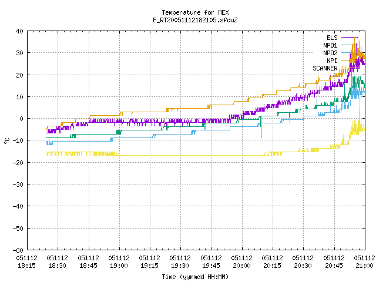Viewport: 376px width, 282px height.
Task: Click the x-axis tick label '18:30'
Action: point(58,266)
